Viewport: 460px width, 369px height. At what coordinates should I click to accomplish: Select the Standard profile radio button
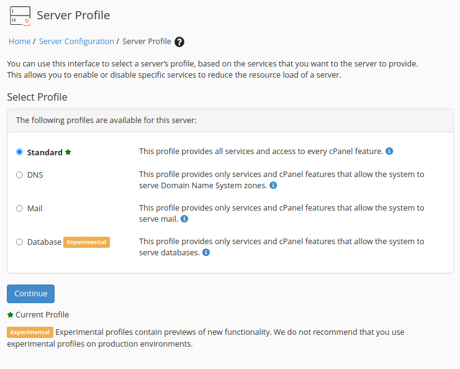click(19, 152)
